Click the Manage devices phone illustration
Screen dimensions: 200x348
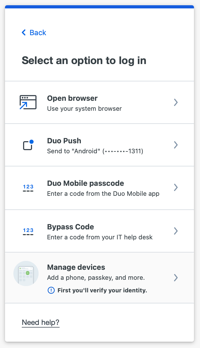(26, 273)
